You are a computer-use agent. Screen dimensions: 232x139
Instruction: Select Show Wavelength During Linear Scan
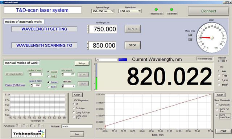[217, 115]
